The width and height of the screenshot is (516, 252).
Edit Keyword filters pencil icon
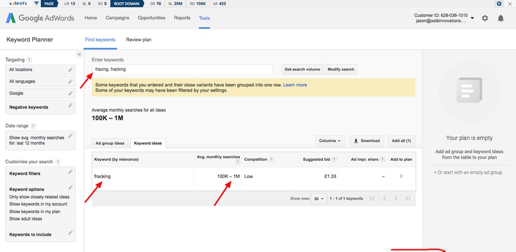point(71,172)
